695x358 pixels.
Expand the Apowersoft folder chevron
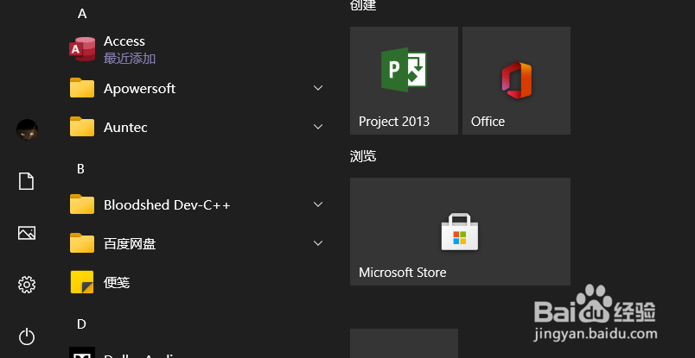tap(318, 88)
